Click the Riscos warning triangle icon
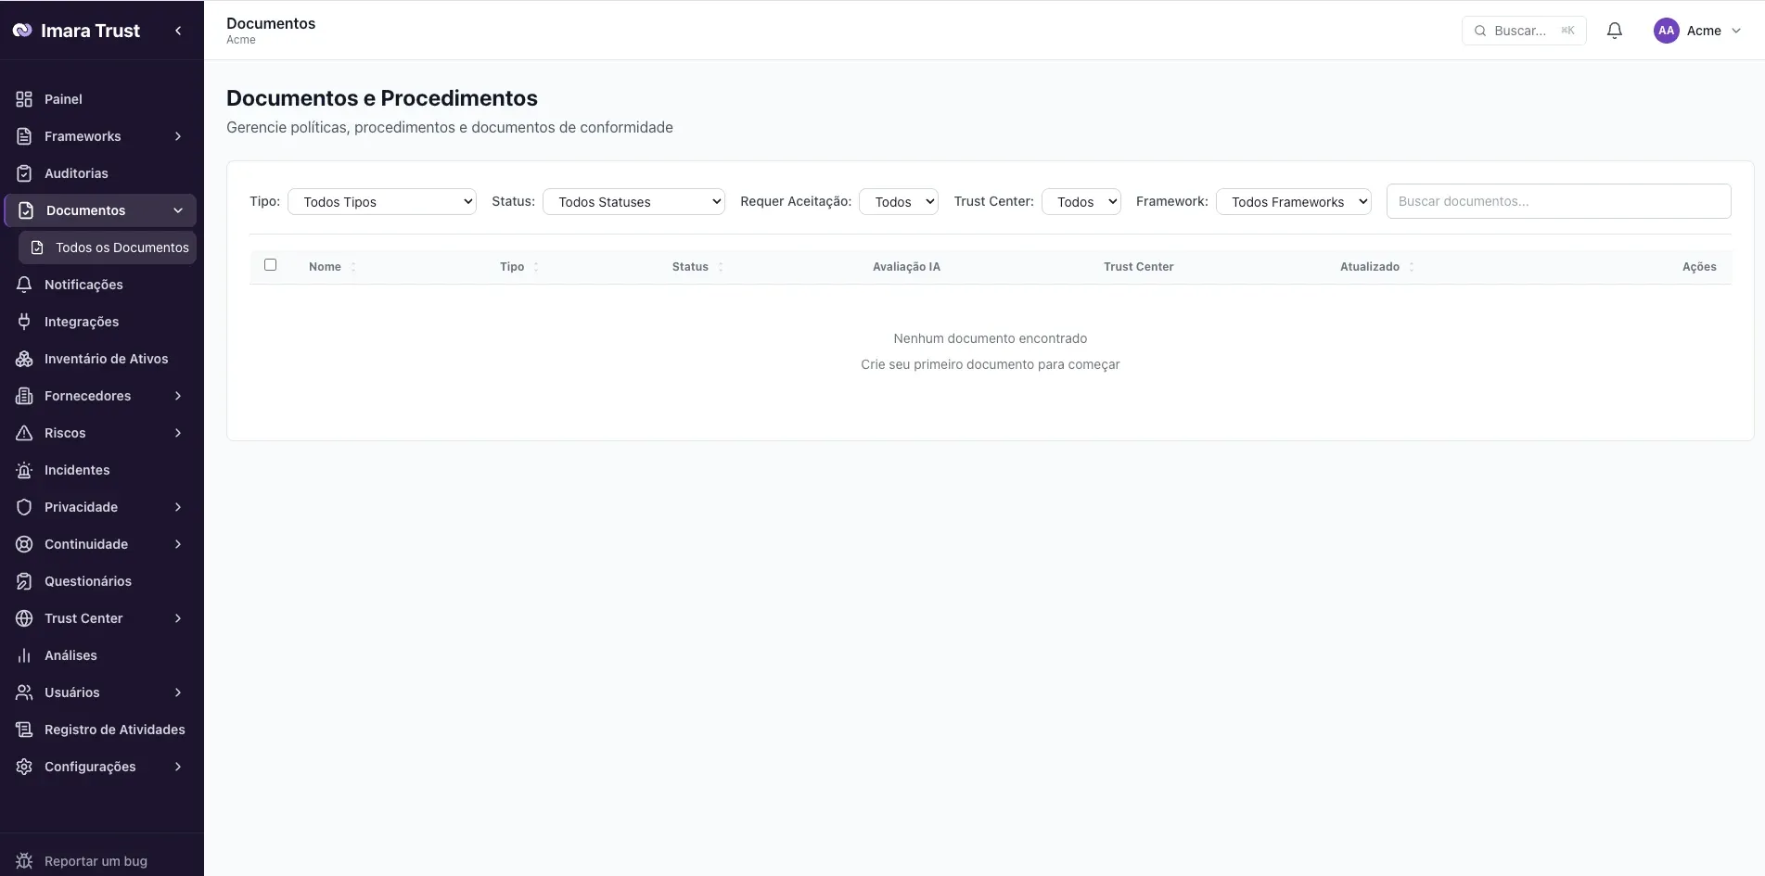 tap(24, 433)
